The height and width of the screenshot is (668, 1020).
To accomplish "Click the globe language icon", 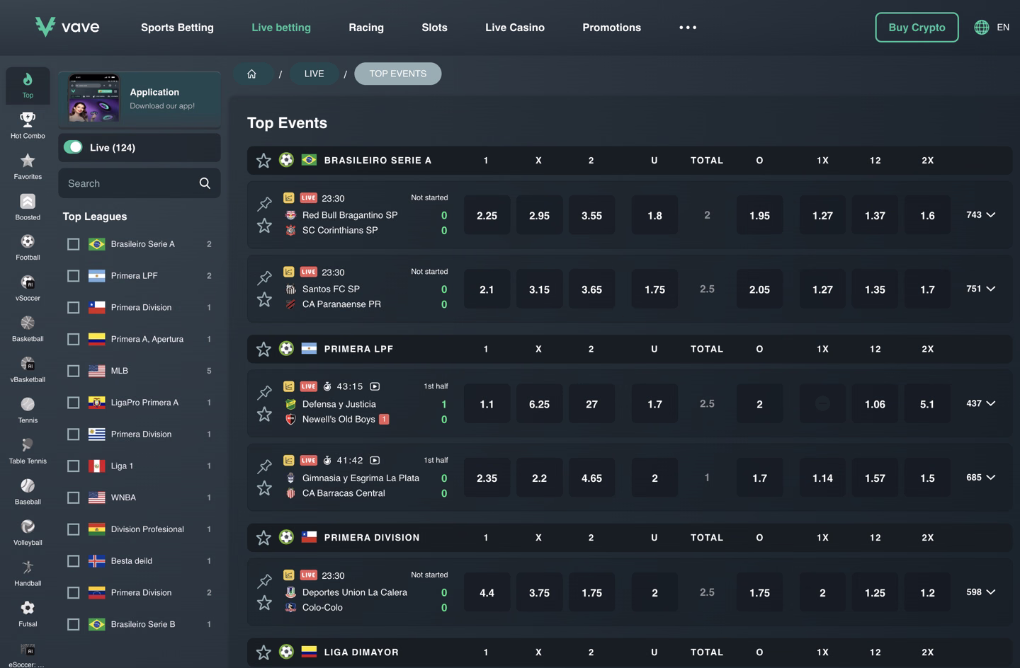I will (x=981, y=27).
